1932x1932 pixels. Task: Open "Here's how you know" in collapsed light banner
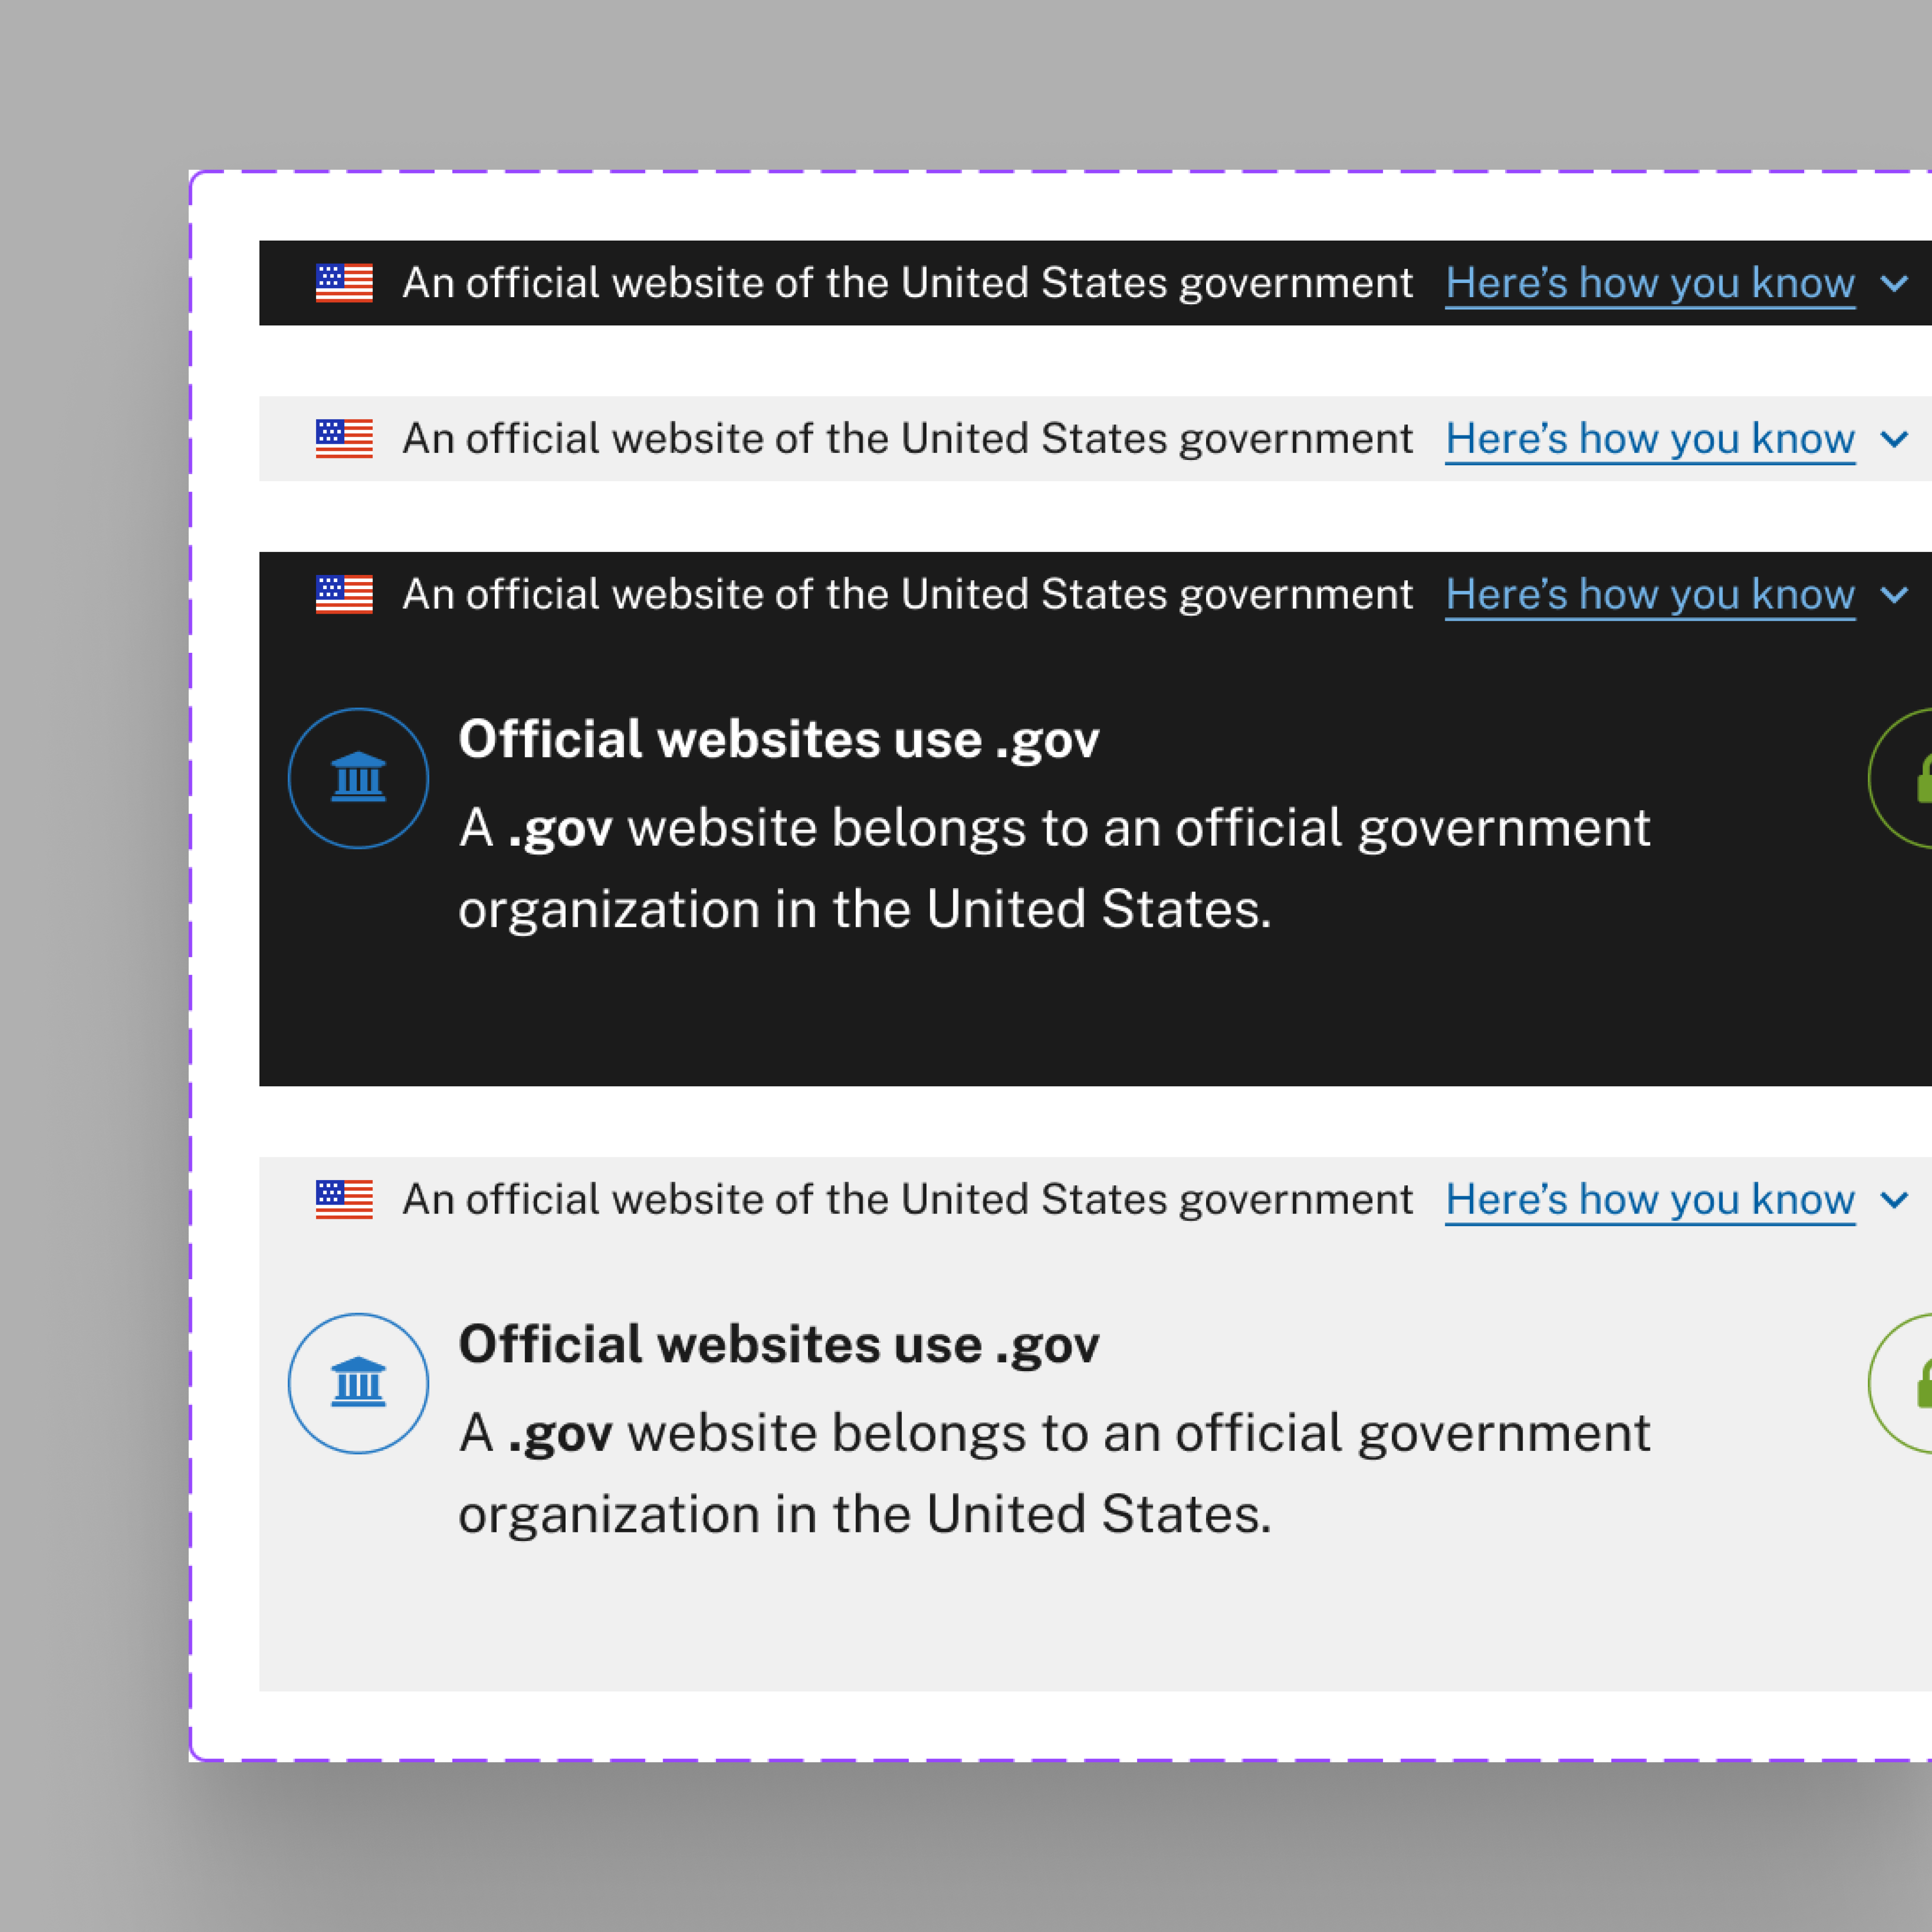[1650, 440]
